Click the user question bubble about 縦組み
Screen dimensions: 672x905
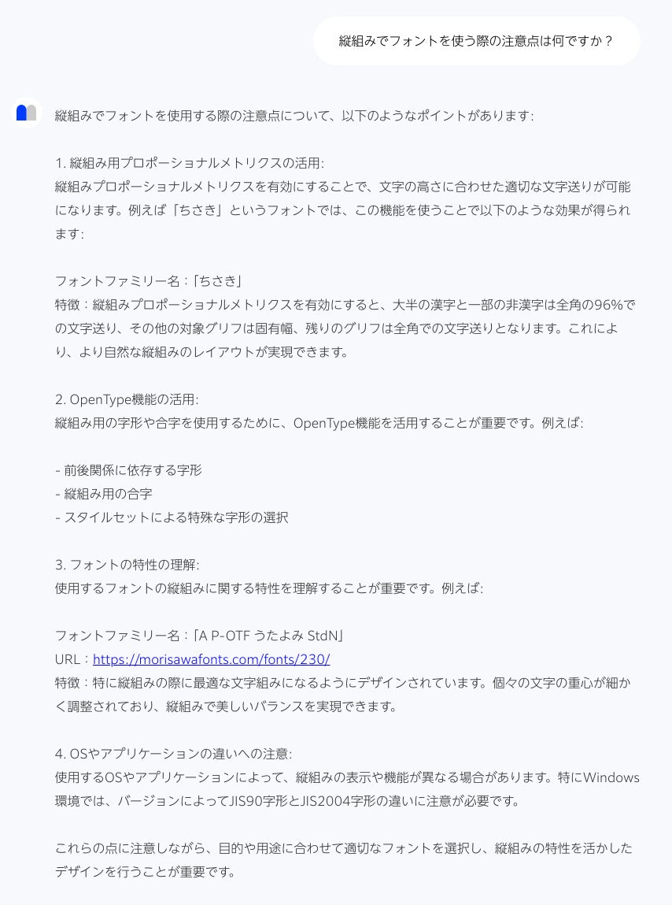coord(476,41)
